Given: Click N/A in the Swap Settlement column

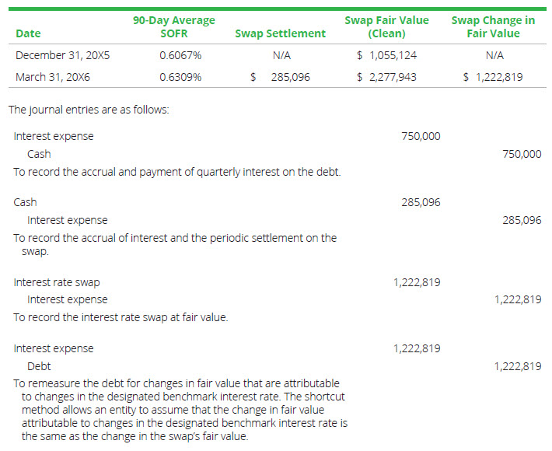Looking at the screenshot, I should (x=281, y=55).
